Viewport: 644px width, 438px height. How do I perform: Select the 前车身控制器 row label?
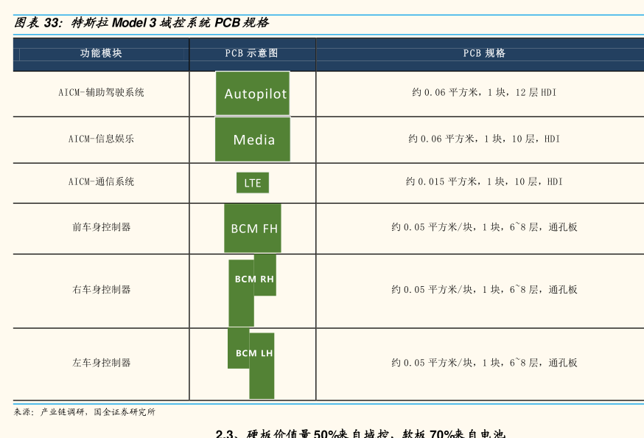click(101, 227)
